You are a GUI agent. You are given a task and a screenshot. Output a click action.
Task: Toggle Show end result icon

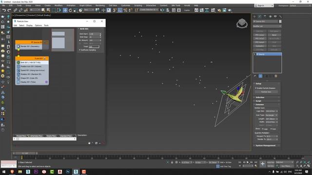(x=260, y=76)
